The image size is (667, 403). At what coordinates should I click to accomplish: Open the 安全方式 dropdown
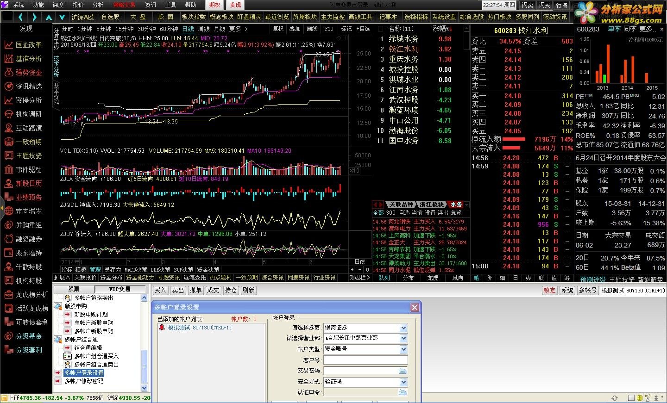click(x=403, y=382)
